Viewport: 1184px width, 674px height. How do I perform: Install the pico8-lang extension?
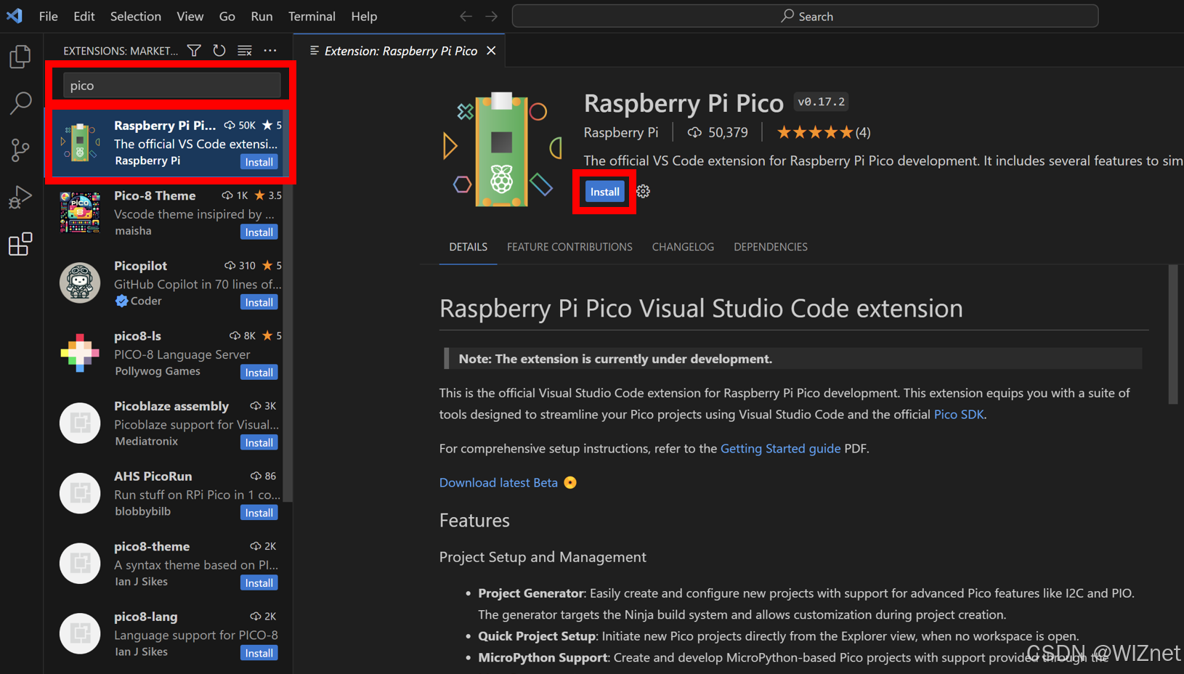(x=259, y=653)
